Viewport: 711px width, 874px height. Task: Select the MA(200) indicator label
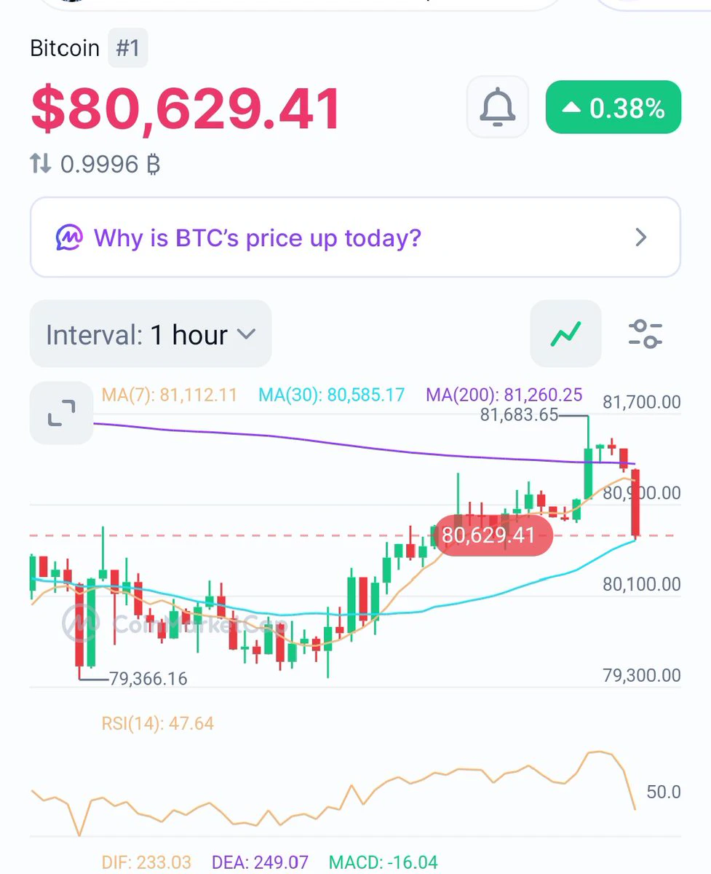504,395
